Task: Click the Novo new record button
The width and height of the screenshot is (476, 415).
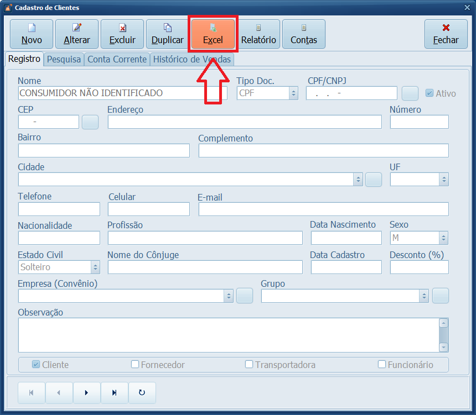Action: pos(32,34)
